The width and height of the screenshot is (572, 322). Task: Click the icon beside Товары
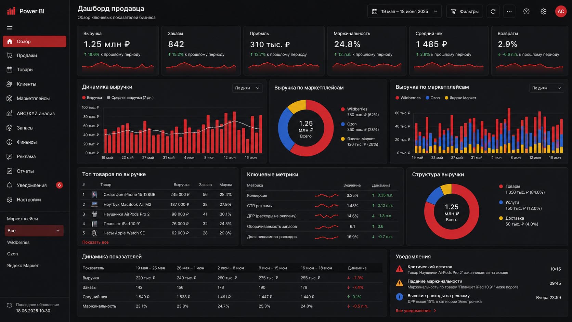tap(10, 69)
